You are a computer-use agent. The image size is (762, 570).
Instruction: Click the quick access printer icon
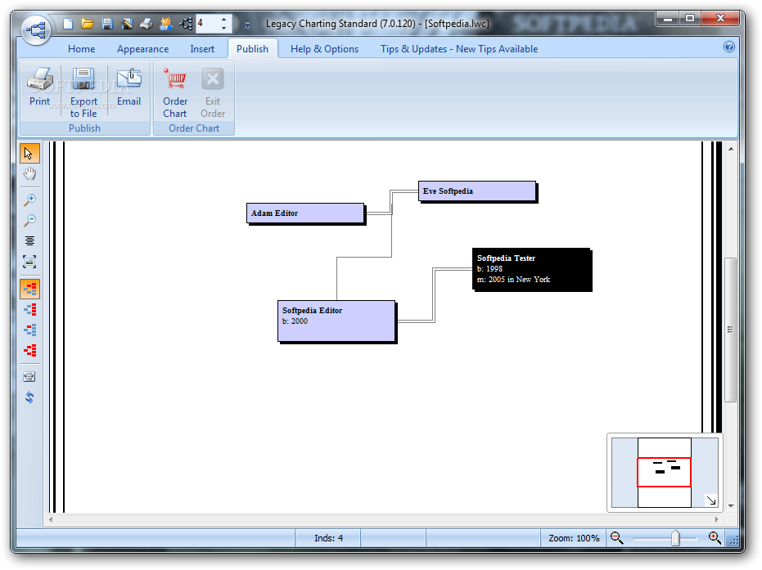147,23
